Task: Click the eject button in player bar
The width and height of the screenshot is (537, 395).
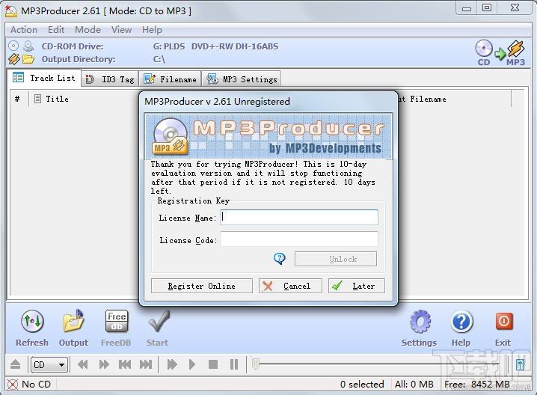Action: coord(15,364)
